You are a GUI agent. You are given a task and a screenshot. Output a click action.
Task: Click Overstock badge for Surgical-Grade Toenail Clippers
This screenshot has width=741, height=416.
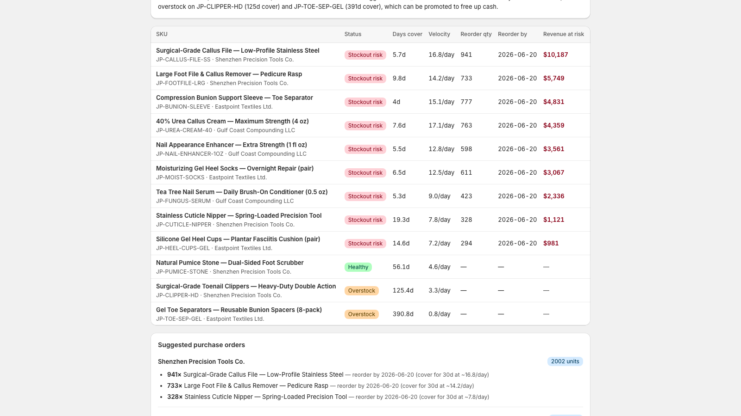click(x=361, y=291)
